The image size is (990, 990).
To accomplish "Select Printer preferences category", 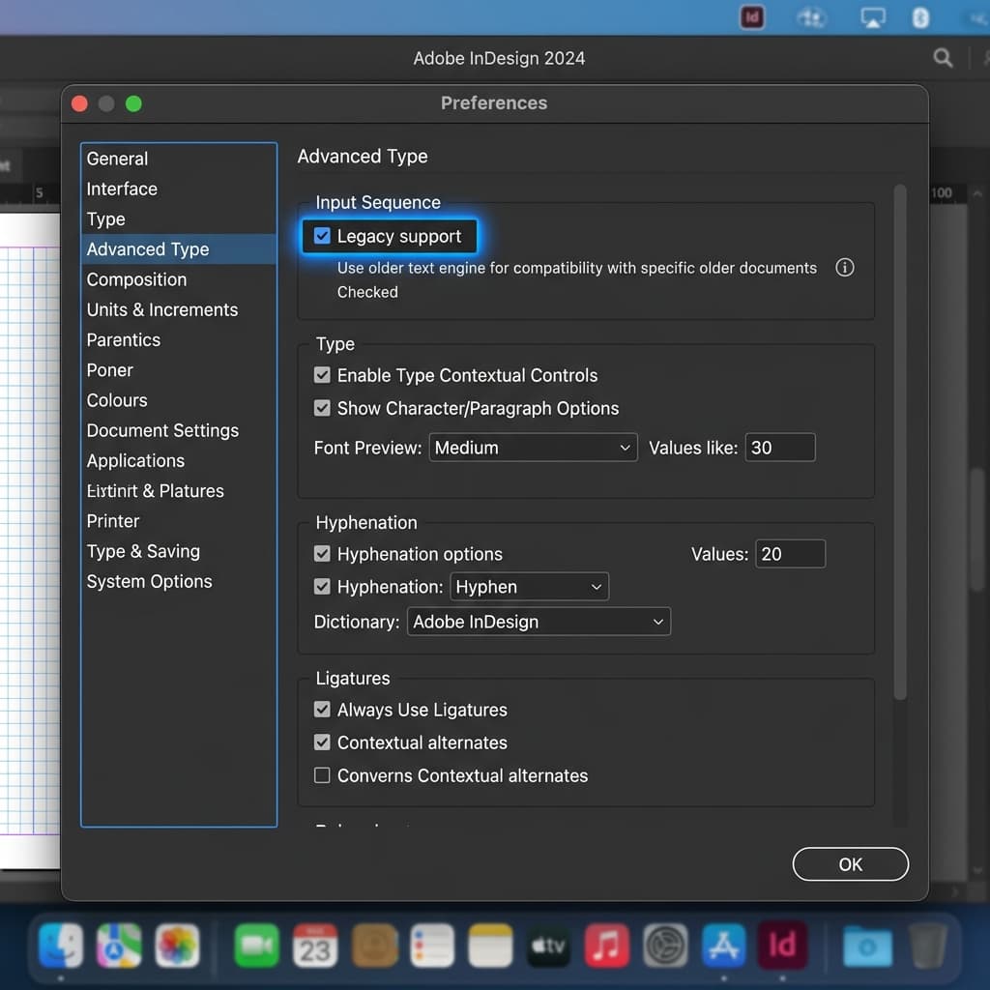I will coord(179,521).
